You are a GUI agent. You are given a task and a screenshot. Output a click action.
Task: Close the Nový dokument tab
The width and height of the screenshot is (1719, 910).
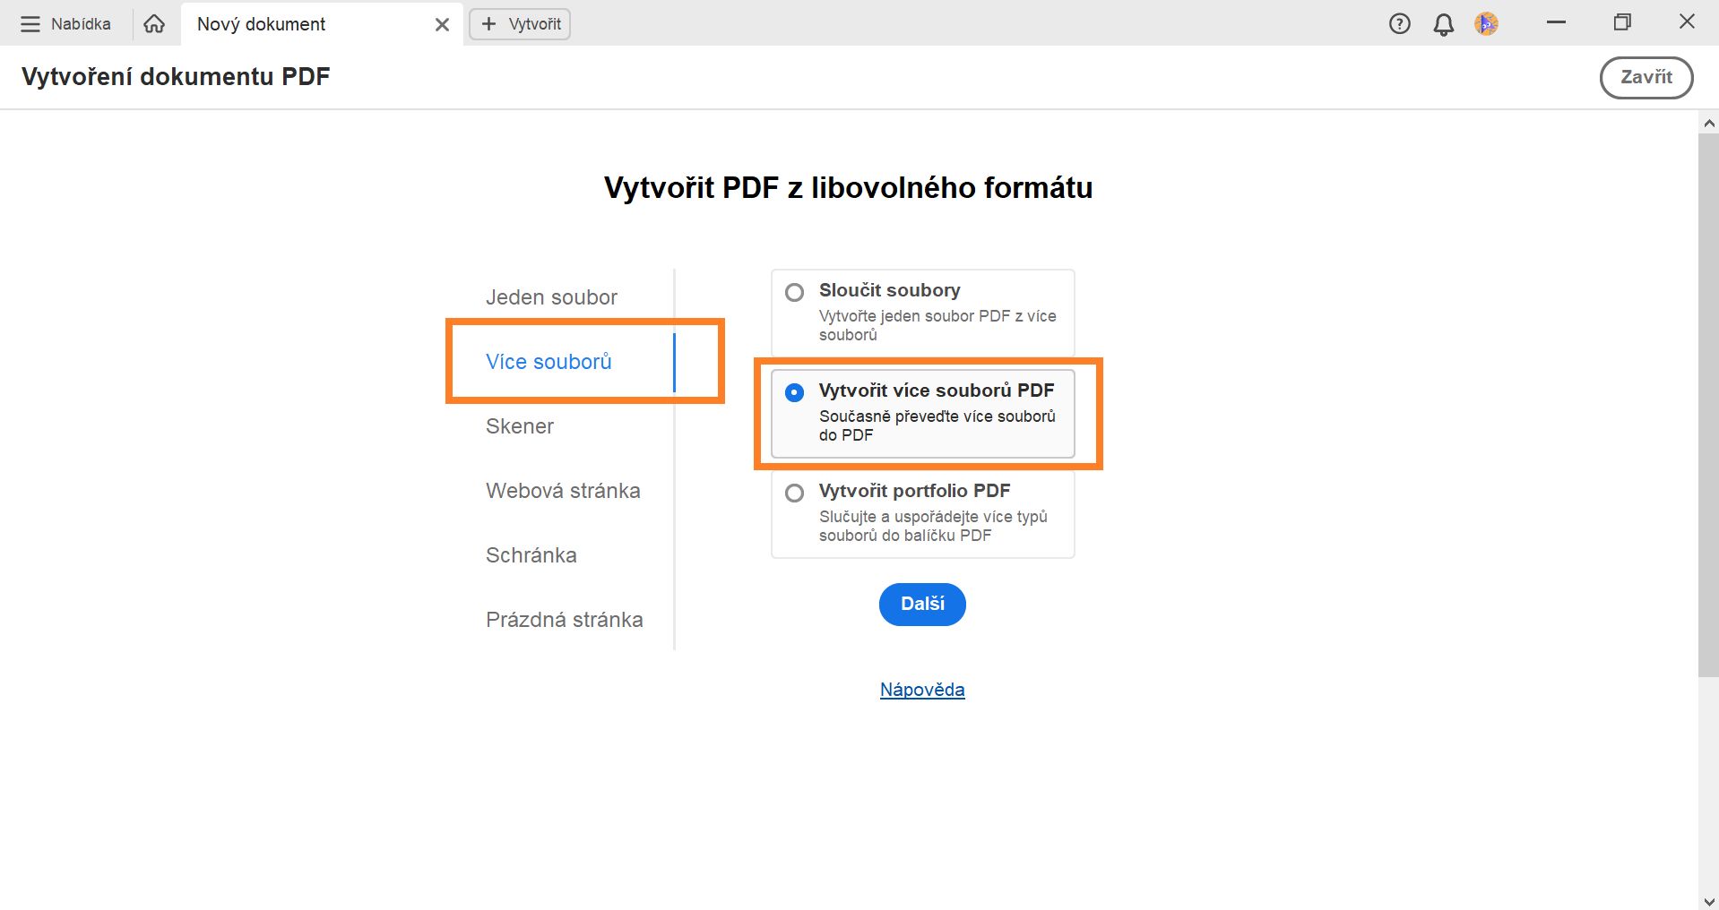(441, 24)
